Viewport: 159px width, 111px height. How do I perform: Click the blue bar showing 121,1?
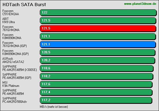point(98,44)
